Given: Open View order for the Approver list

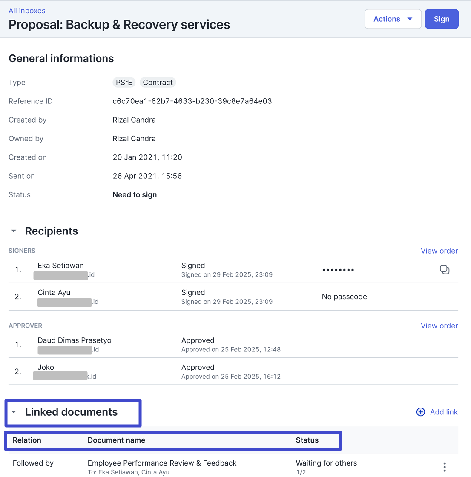Looking at the screenshot, I should point(439,326).
